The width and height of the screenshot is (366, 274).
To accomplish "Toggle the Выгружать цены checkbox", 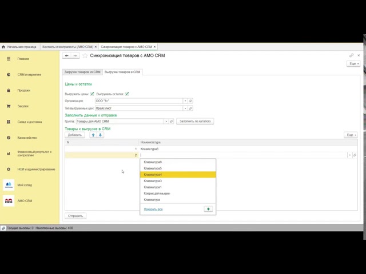I will 92,94.
